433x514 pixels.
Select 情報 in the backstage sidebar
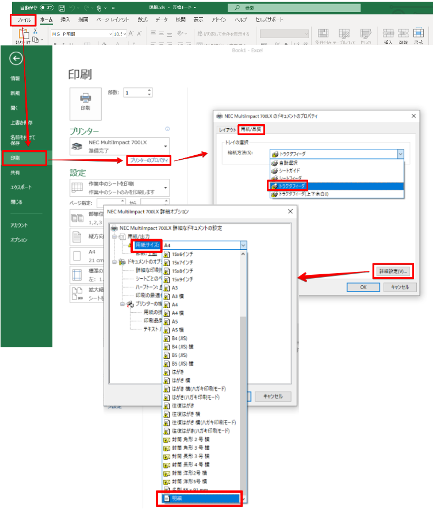pos(15,78)
